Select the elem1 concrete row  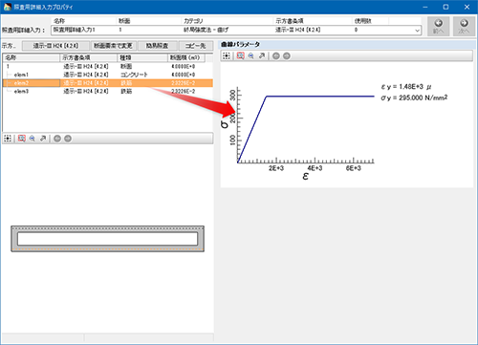[108, 75]
